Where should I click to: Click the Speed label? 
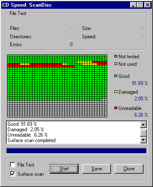click(x=89, y=37)
